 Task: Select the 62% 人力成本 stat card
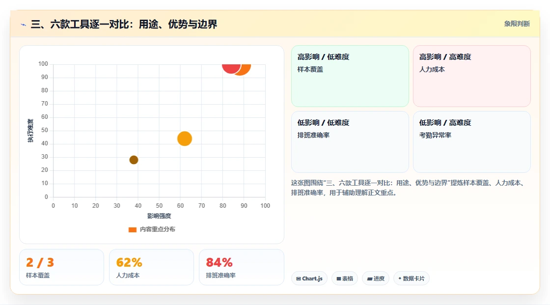pyautogui.click(x=152, y=267)
